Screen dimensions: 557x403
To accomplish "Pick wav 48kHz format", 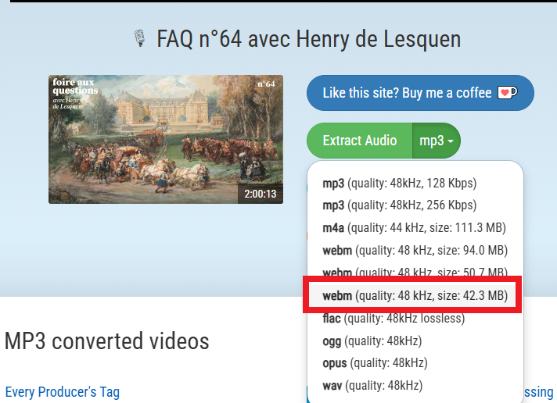I will 372,385.
